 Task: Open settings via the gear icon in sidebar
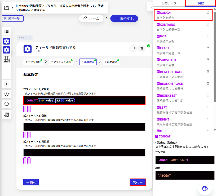click(x=6, y=94)
